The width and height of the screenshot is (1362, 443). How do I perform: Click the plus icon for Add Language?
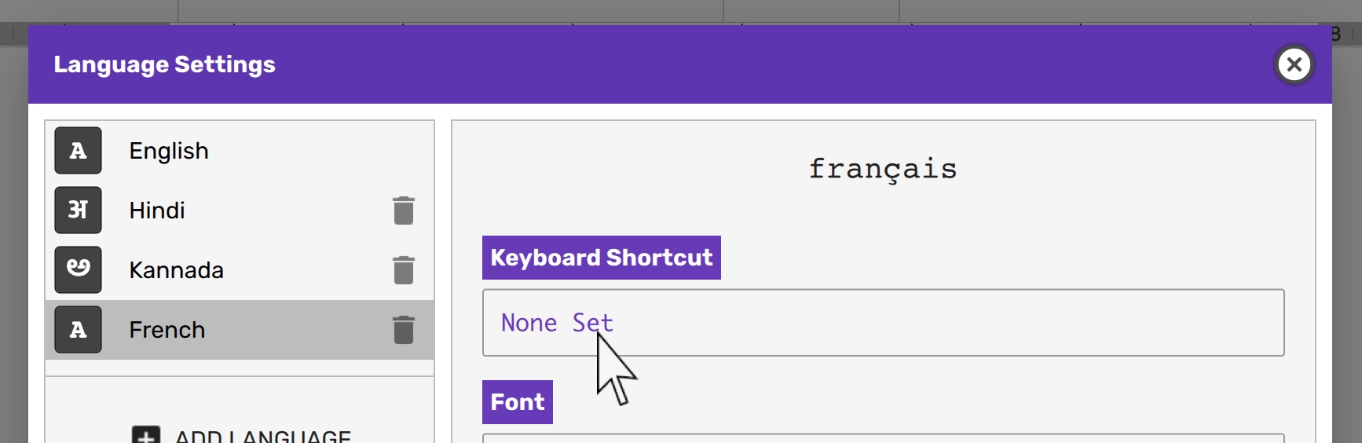pyautogui.click(x=146, y=435)
